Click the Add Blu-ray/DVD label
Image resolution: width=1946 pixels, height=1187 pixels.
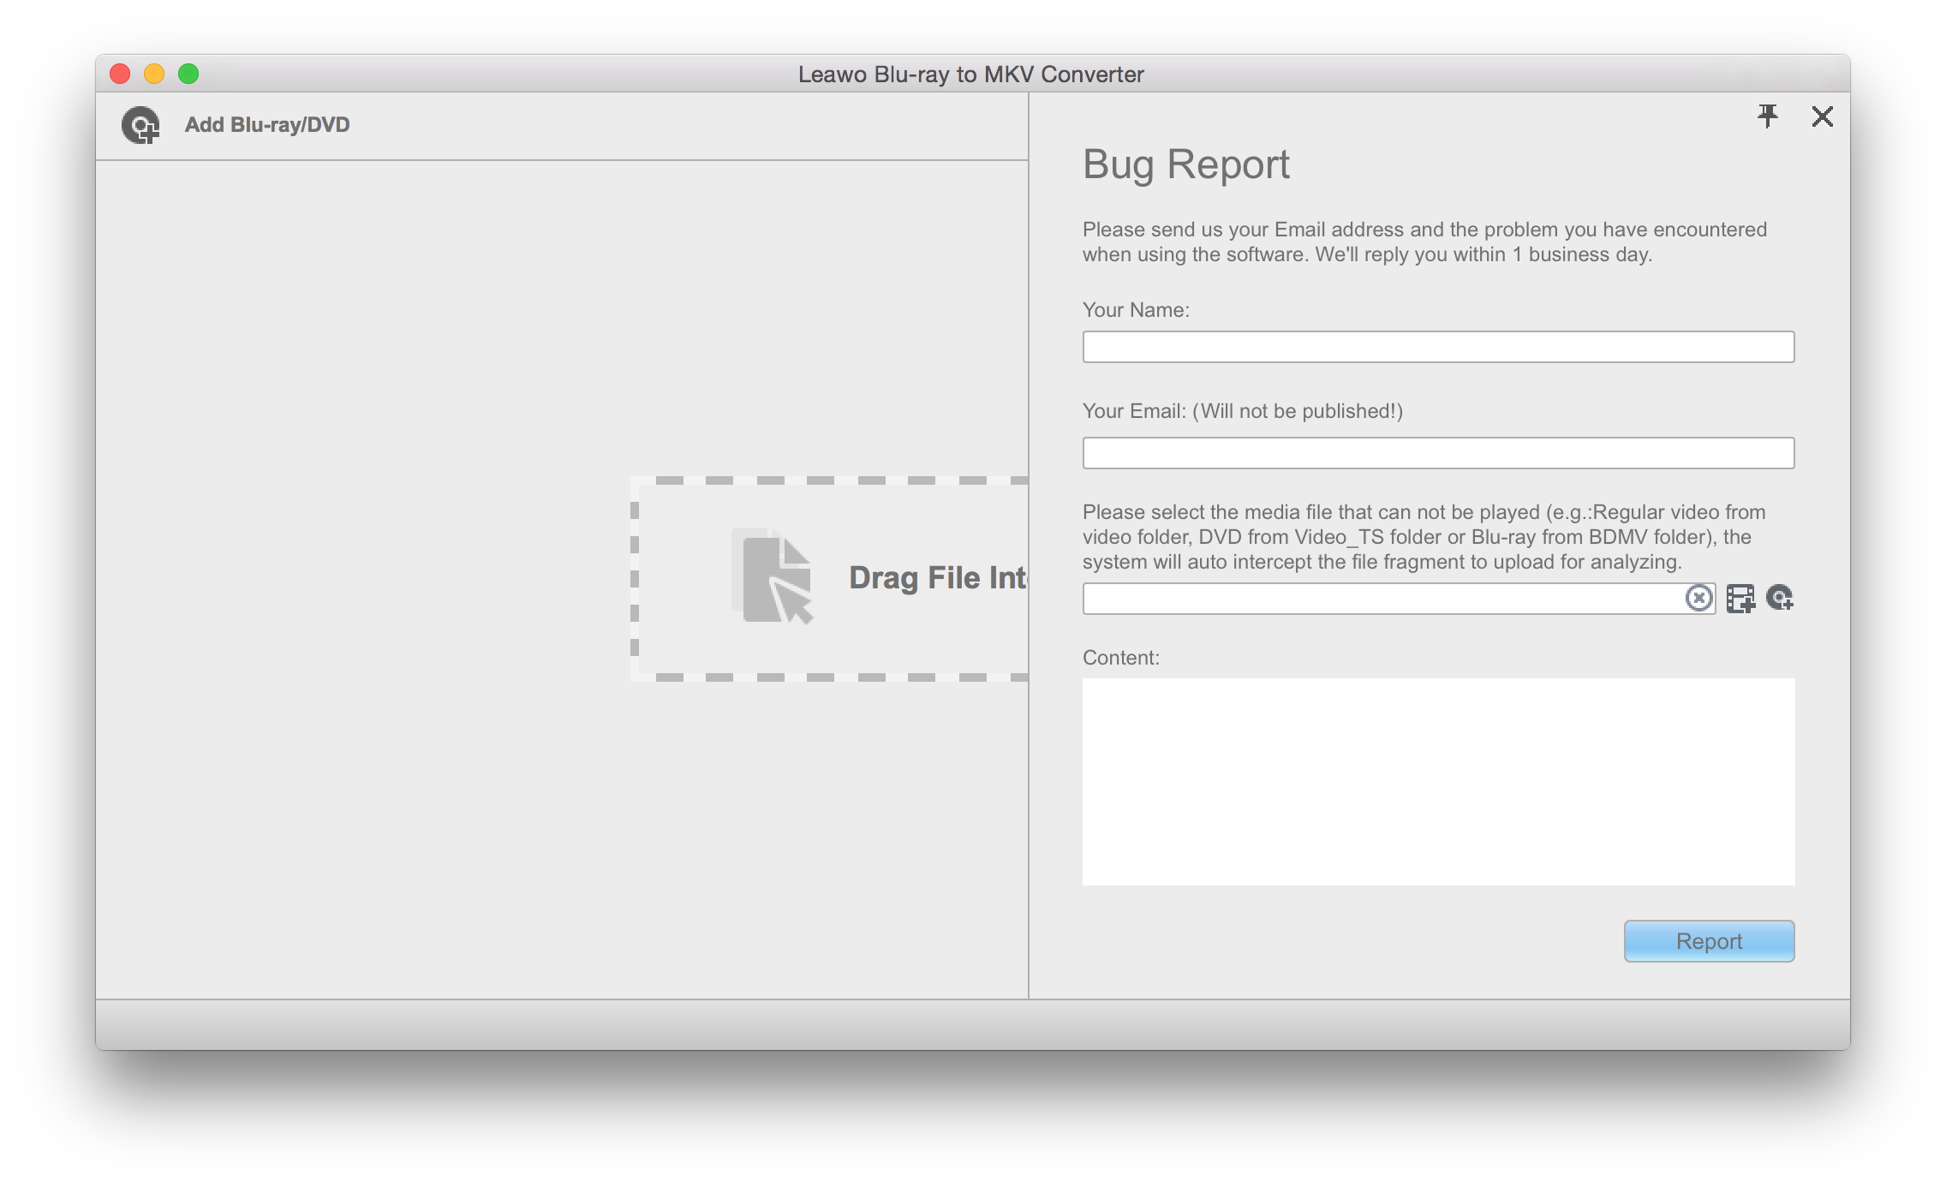[267, 125]
